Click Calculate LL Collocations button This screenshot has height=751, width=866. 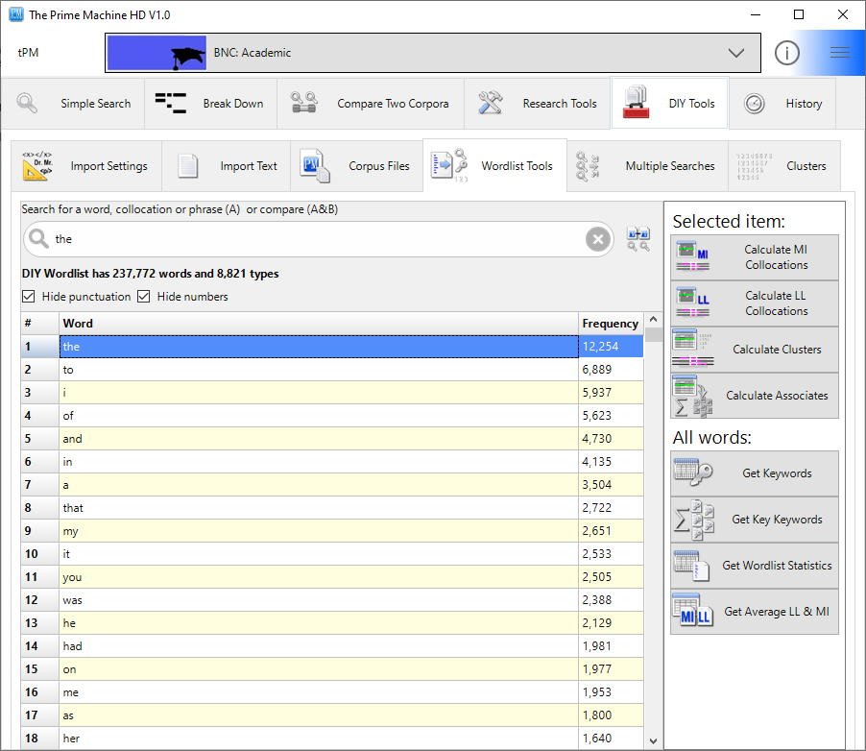click(x=755, y=303)
